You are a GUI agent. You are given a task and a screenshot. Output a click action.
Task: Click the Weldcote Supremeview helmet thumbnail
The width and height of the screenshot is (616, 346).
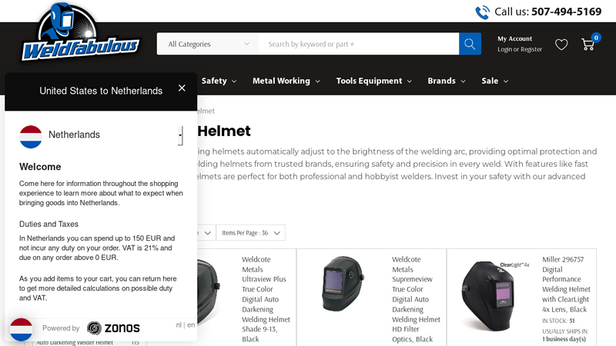coord(343,283)
